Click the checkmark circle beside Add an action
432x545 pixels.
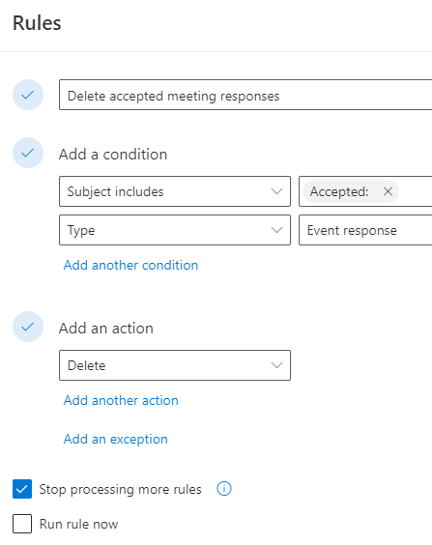(28, 327)
